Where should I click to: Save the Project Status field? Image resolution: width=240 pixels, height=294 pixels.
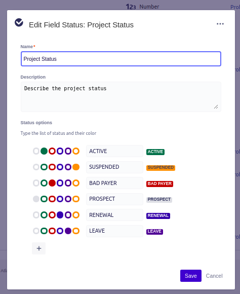[x=191, y=276]
